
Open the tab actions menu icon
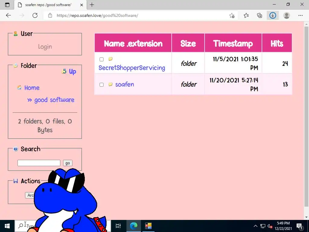click(7, 5)
